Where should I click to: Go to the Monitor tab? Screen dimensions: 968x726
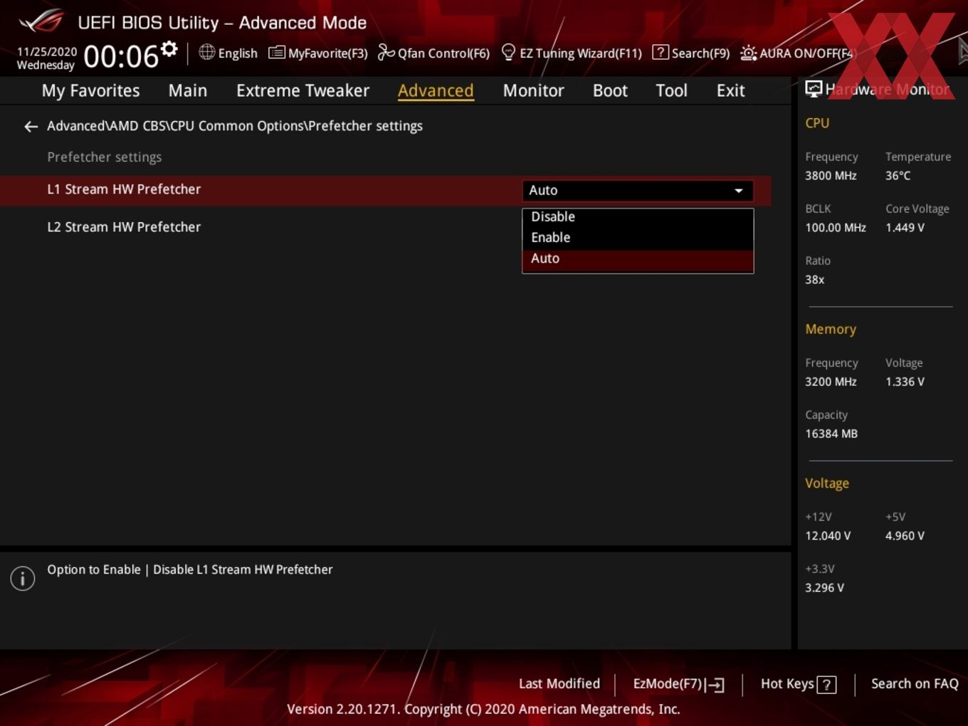pos(533,90)
